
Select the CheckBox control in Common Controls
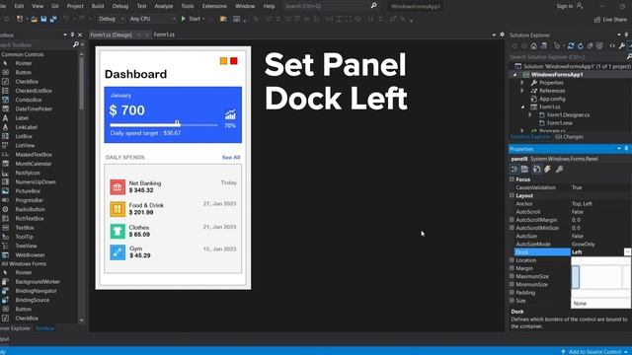[27, 81]
